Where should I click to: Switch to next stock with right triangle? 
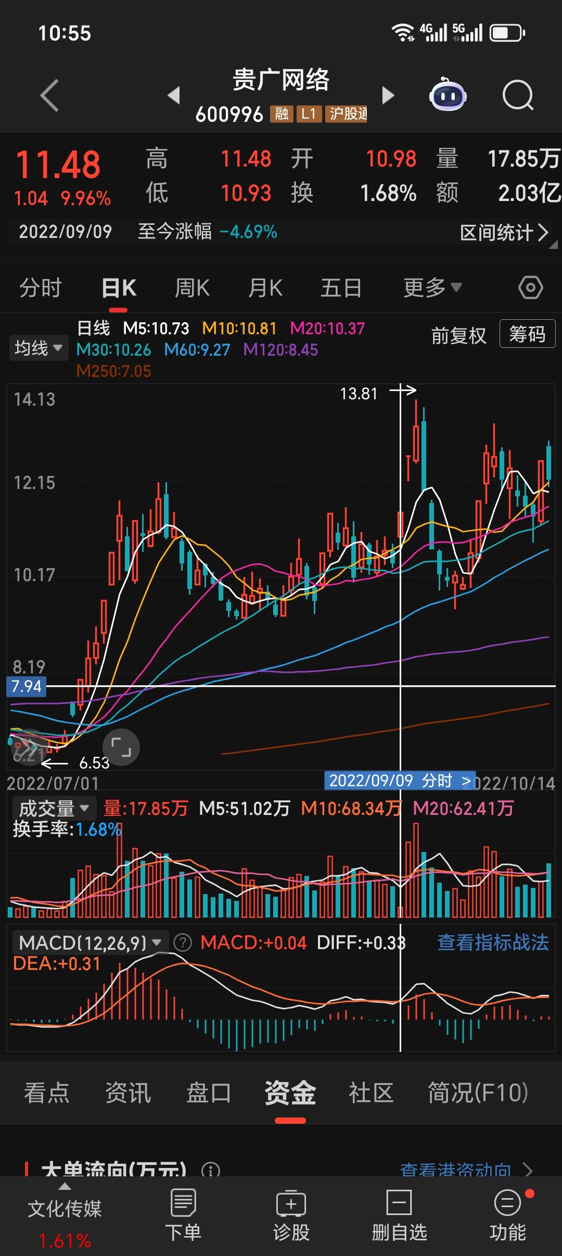point(388,95)
